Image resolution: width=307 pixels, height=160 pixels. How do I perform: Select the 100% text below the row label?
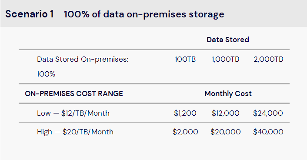click(46, 74)
